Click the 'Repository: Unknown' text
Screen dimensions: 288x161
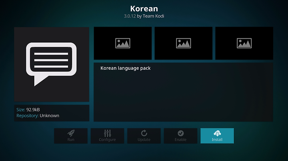[38, 116]
